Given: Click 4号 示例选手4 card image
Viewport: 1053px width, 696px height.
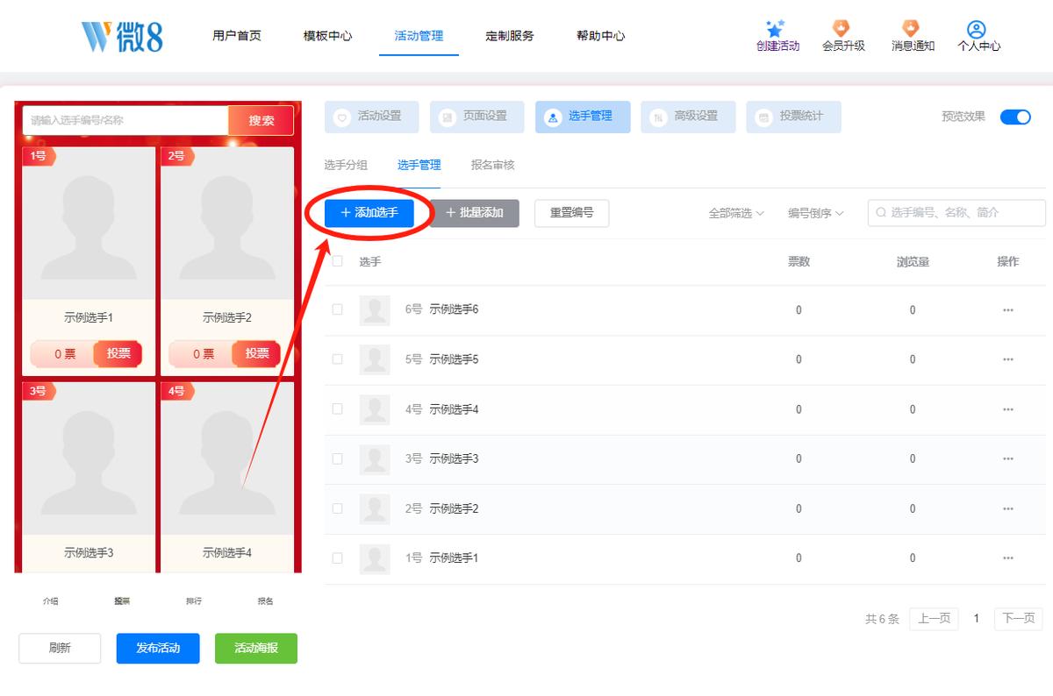Looking at the screenshot, I should (x=227, y=458).
